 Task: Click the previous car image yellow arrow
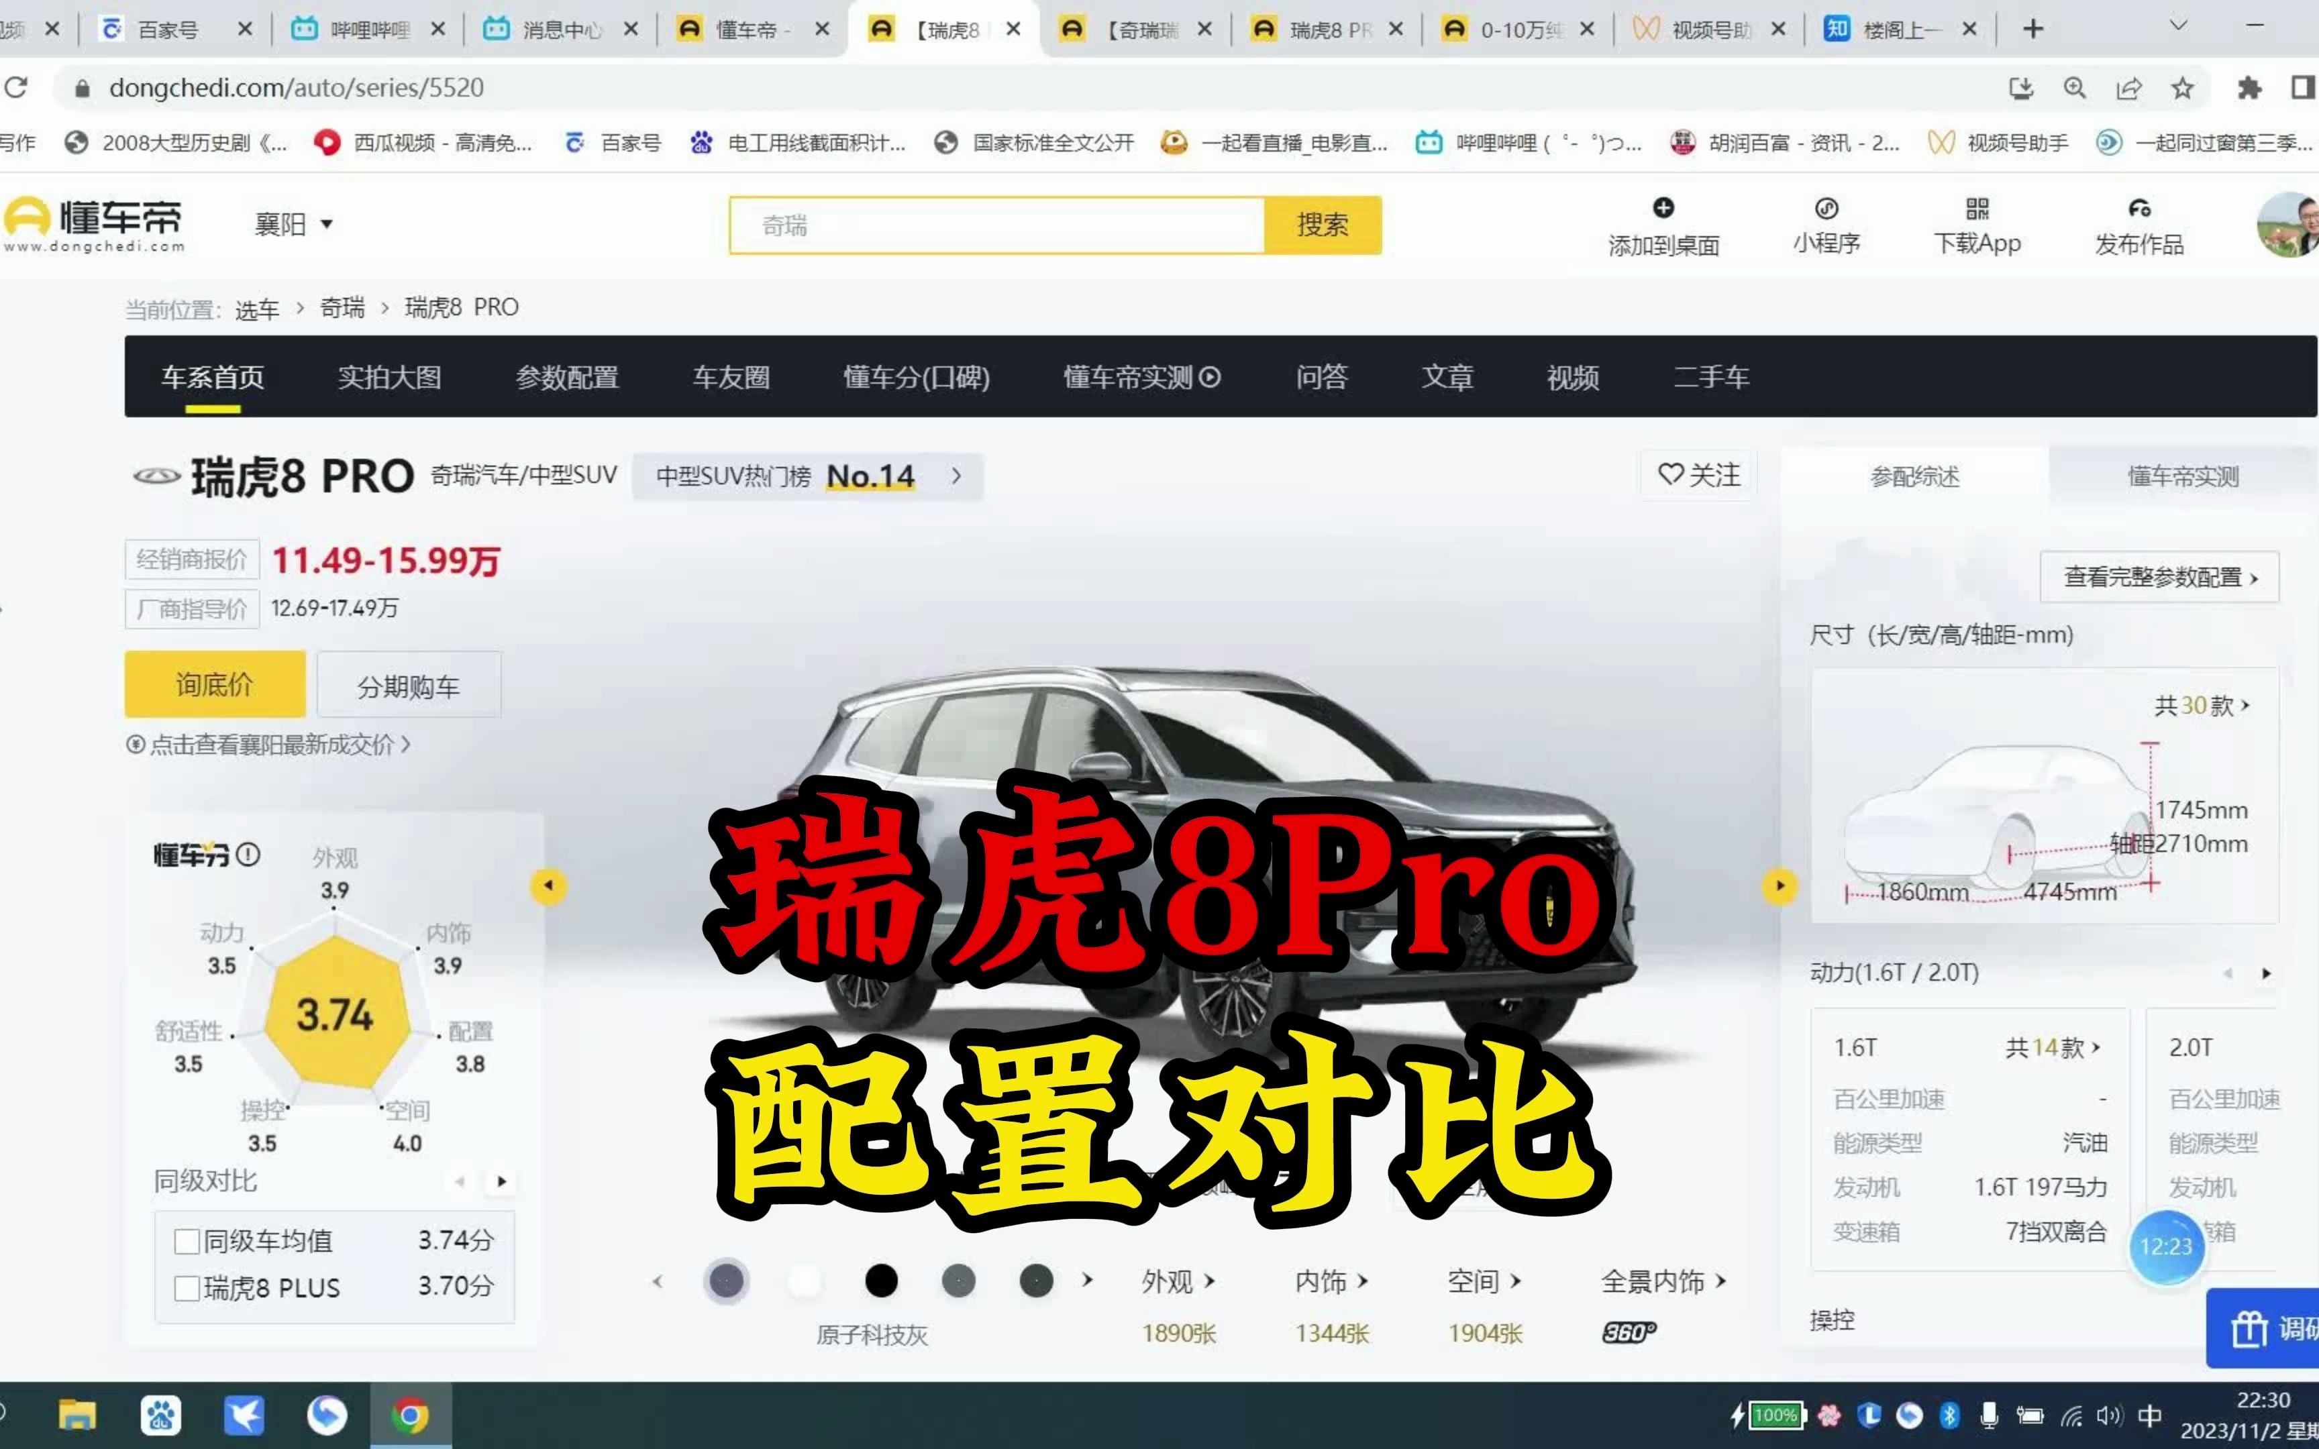tap(548, 885)
